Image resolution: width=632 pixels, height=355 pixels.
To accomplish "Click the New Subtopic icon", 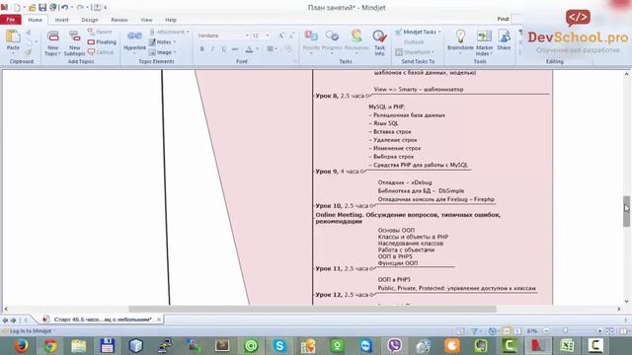I will pyautogui.click(x=75, y=36).
